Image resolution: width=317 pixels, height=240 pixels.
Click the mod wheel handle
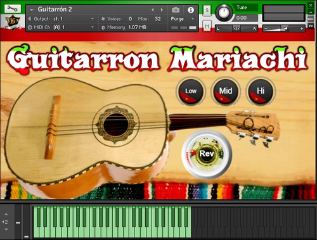(x=27, y=237)
